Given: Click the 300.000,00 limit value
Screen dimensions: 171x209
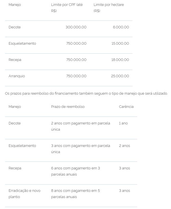Looking at the screenshot, I should pyautogui.click(x=76, y=27).
